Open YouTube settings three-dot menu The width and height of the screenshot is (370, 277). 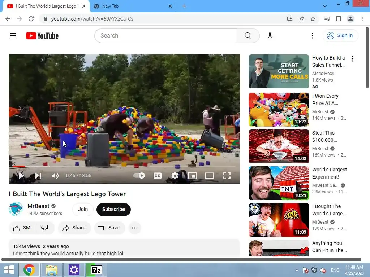pyautogui.click(x=313, y=36)
